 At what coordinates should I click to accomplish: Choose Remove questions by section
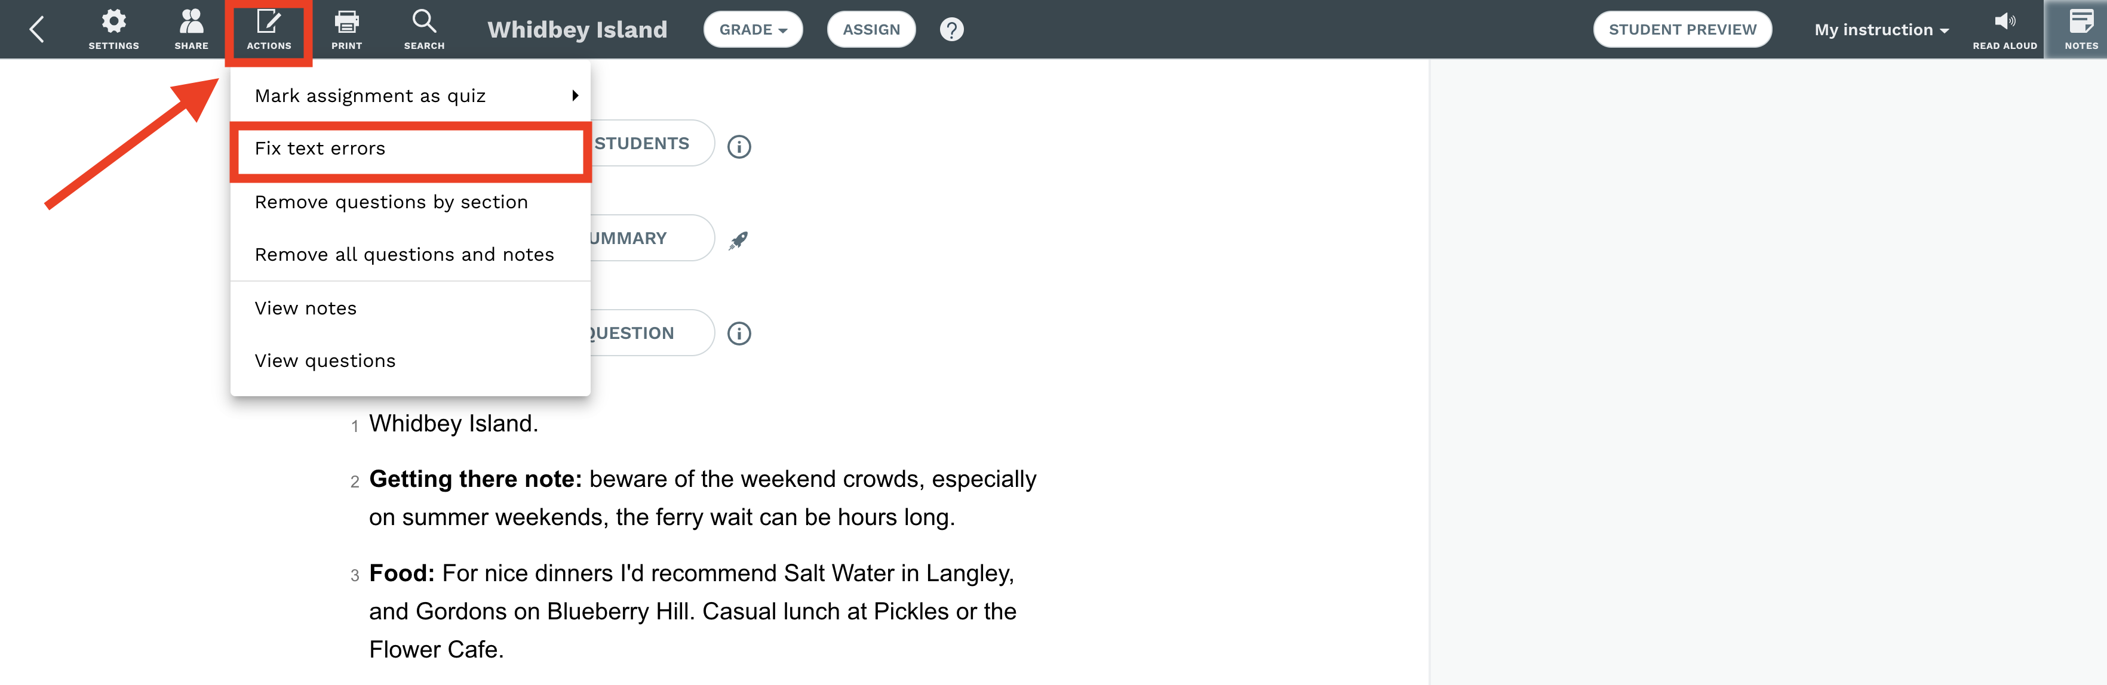point(410,202)
